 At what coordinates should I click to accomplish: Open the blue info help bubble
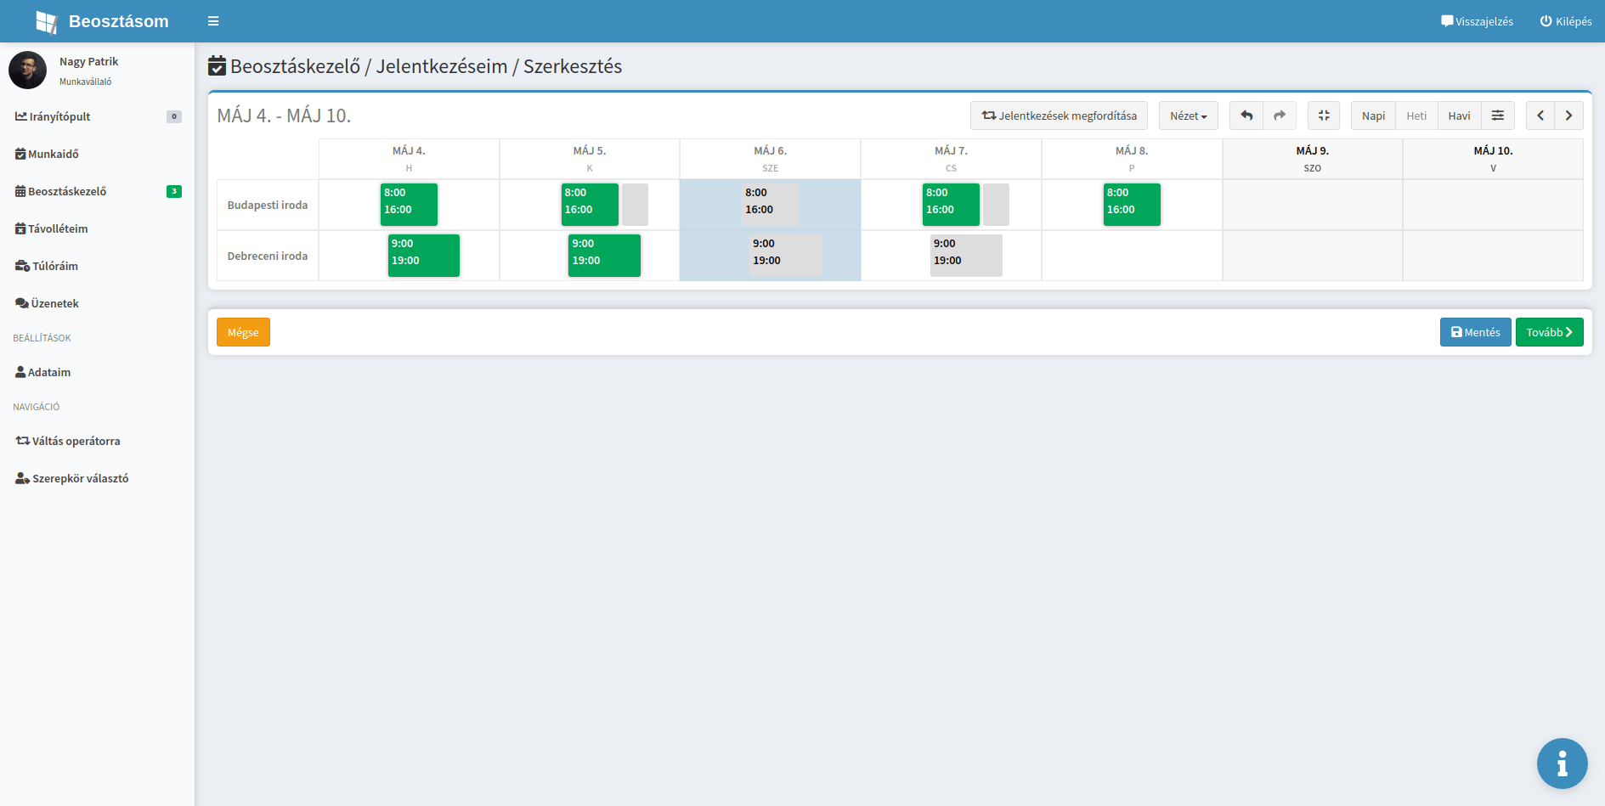point(1562,764)
